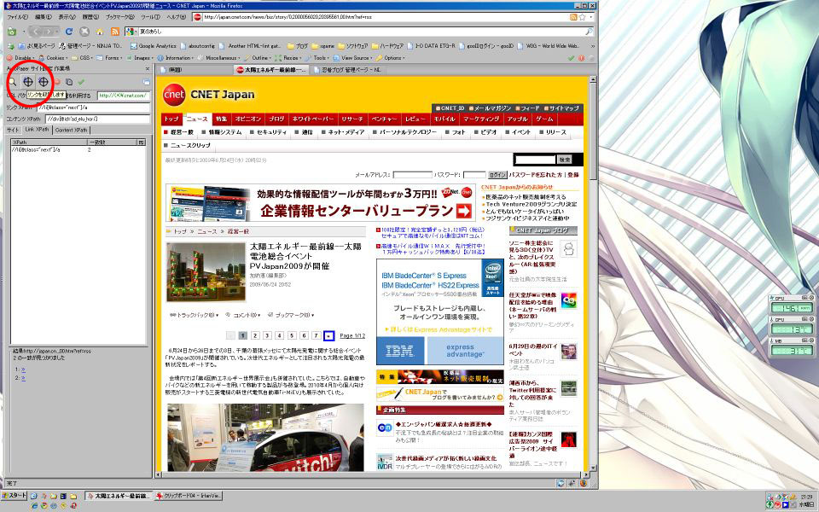The height and width of the screenshot is (512, 819).
Task: Open the 編集(E) menu
Action: (x=44, y=17)
